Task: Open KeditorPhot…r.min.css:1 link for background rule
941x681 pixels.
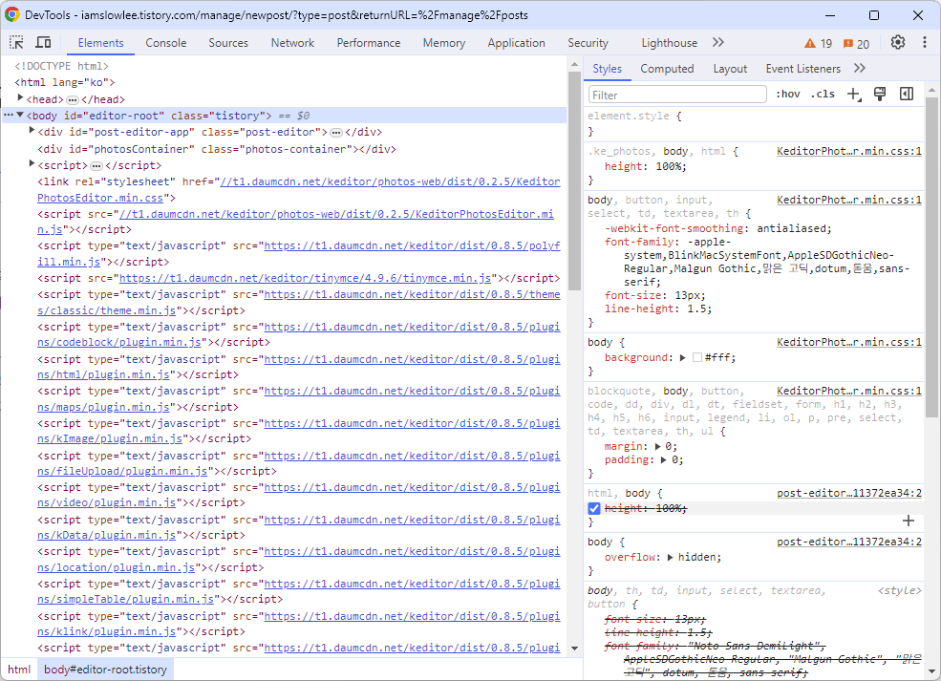Action: 848,342
